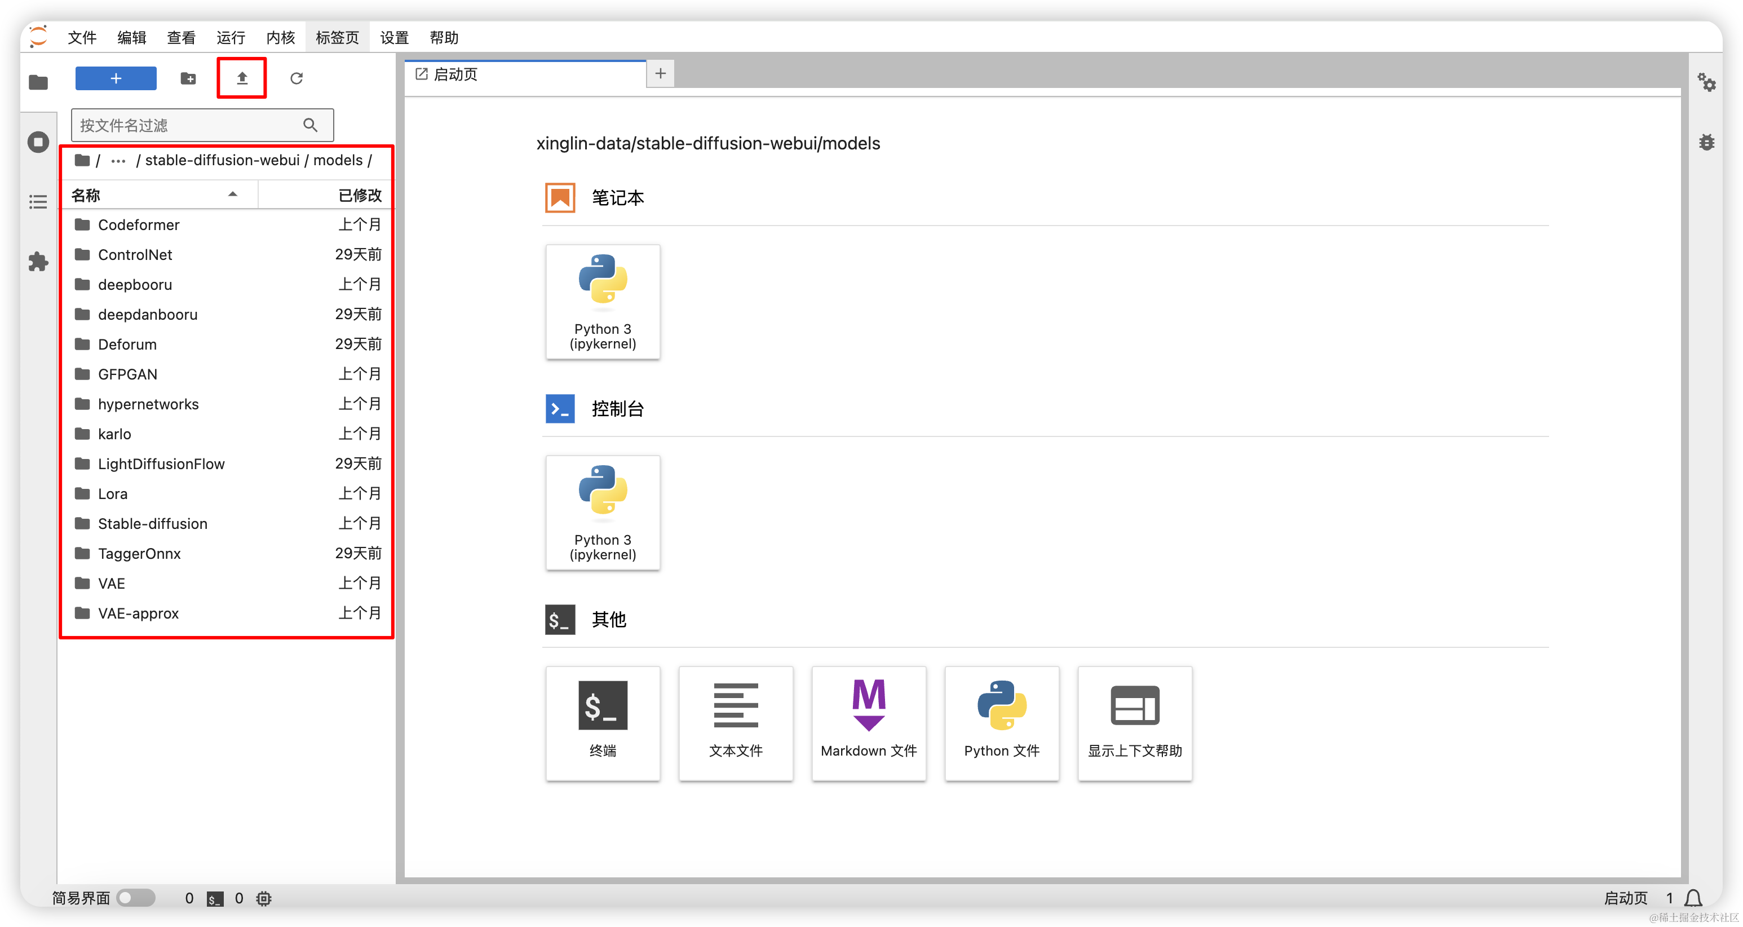Click the root folder icon in breadcrumb

click(x=82, y=160)
